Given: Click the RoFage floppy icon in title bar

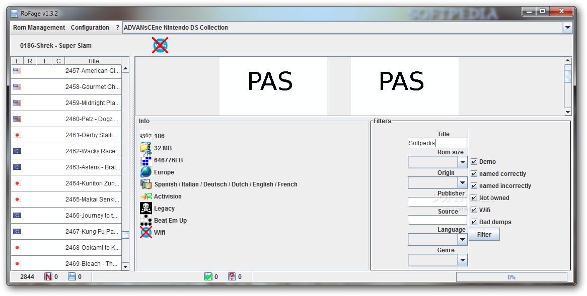Looking at the screenshot, I should click(x=14, y=14).
